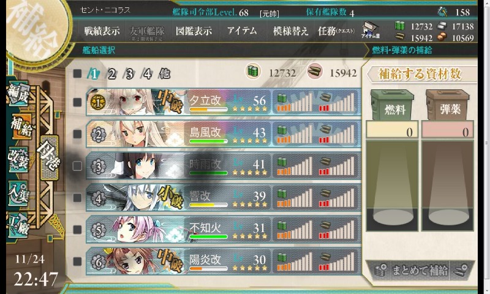Check the box next to 夕立改

pyautogui.click(x=77, y=102)
